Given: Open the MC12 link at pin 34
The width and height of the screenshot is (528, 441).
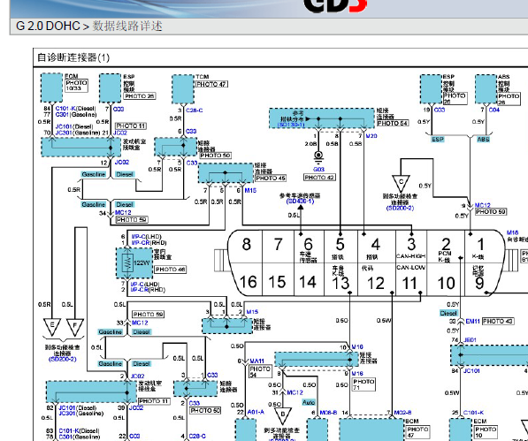Looking at the screenshot, I should pyautogui.click(x=123, y=213).
